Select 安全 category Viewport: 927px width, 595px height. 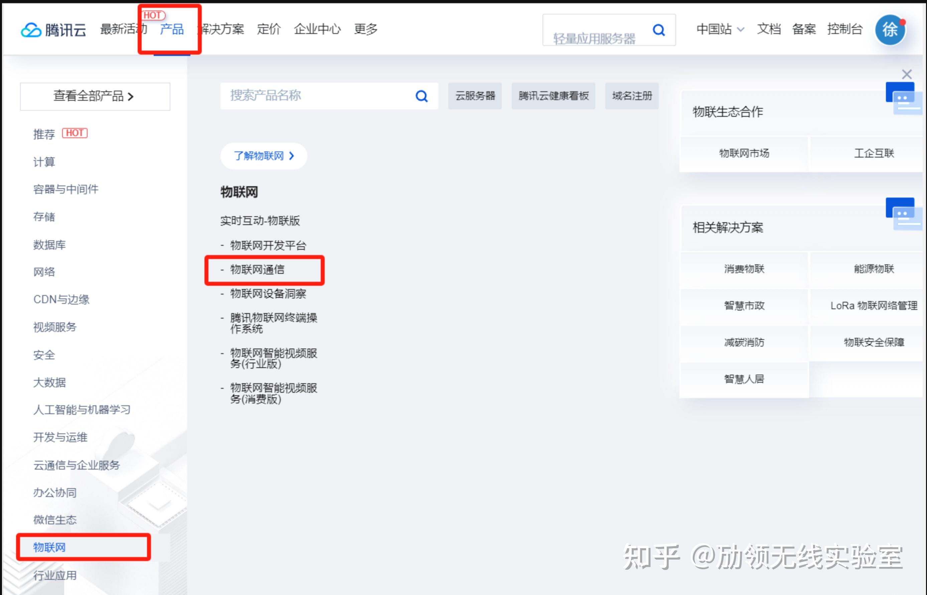44,355
